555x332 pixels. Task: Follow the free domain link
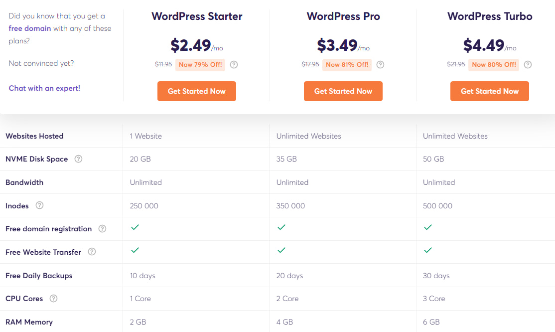pos(30,28)
